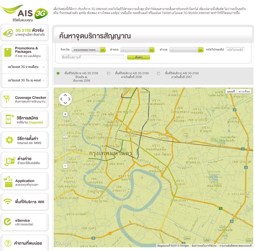
Task: Switch map to แผนที่ view
Action: pos(231,91)
